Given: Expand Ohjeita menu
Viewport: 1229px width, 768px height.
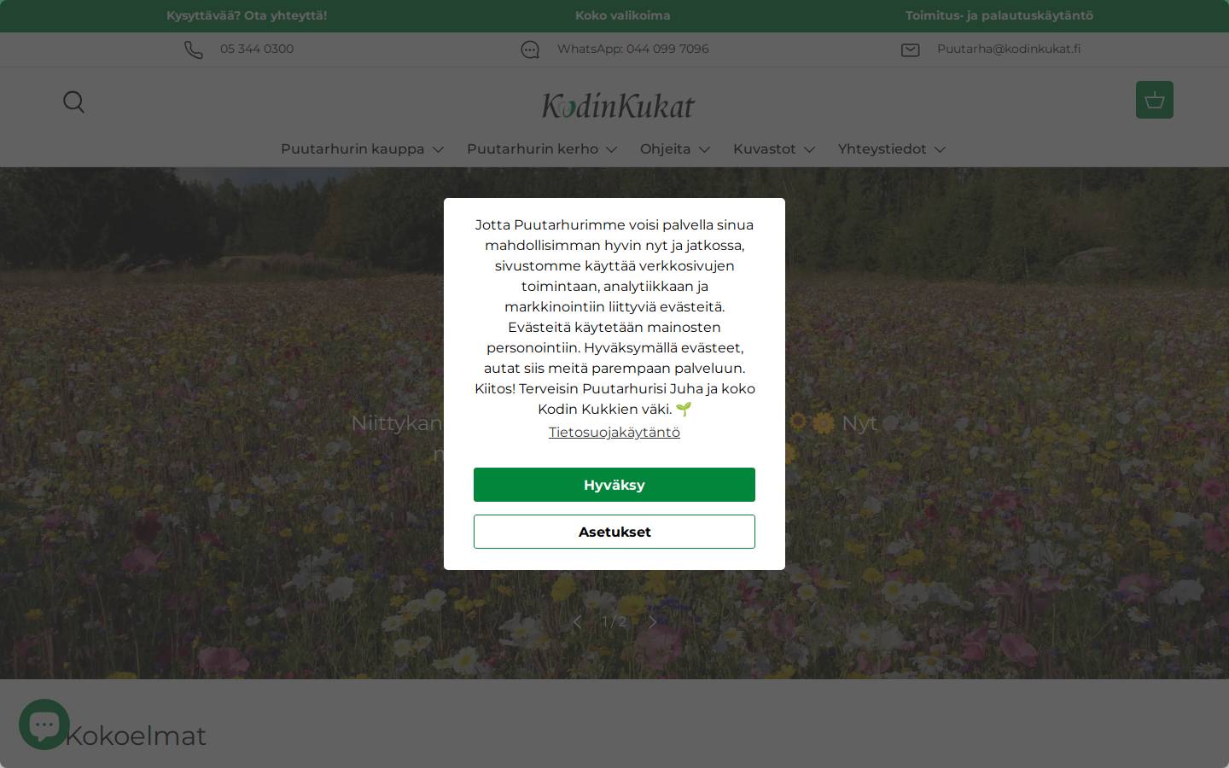Looking at the screenshot, I should click(675, 148).
